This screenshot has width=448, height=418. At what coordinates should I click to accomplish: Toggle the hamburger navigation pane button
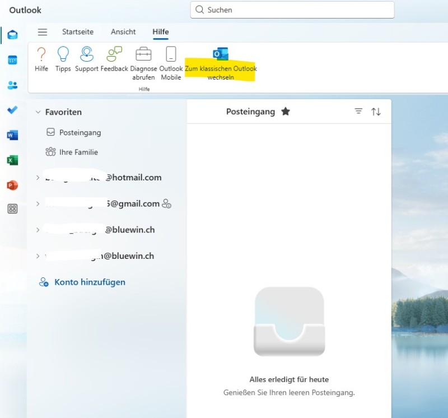(43, 32)
